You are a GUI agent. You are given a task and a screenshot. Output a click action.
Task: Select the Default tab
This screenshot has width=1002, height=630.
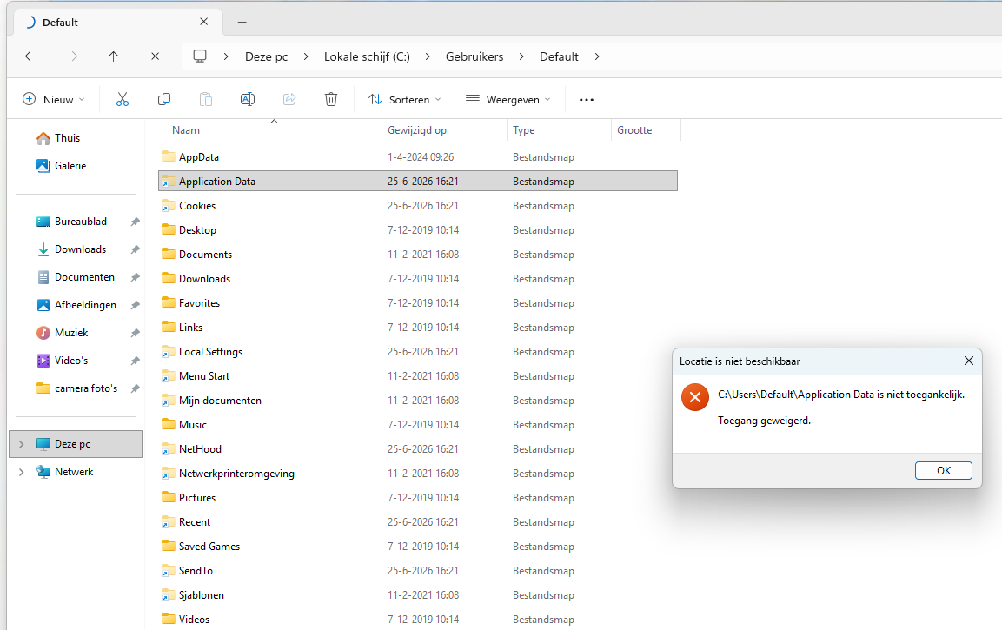coord(119,23)
